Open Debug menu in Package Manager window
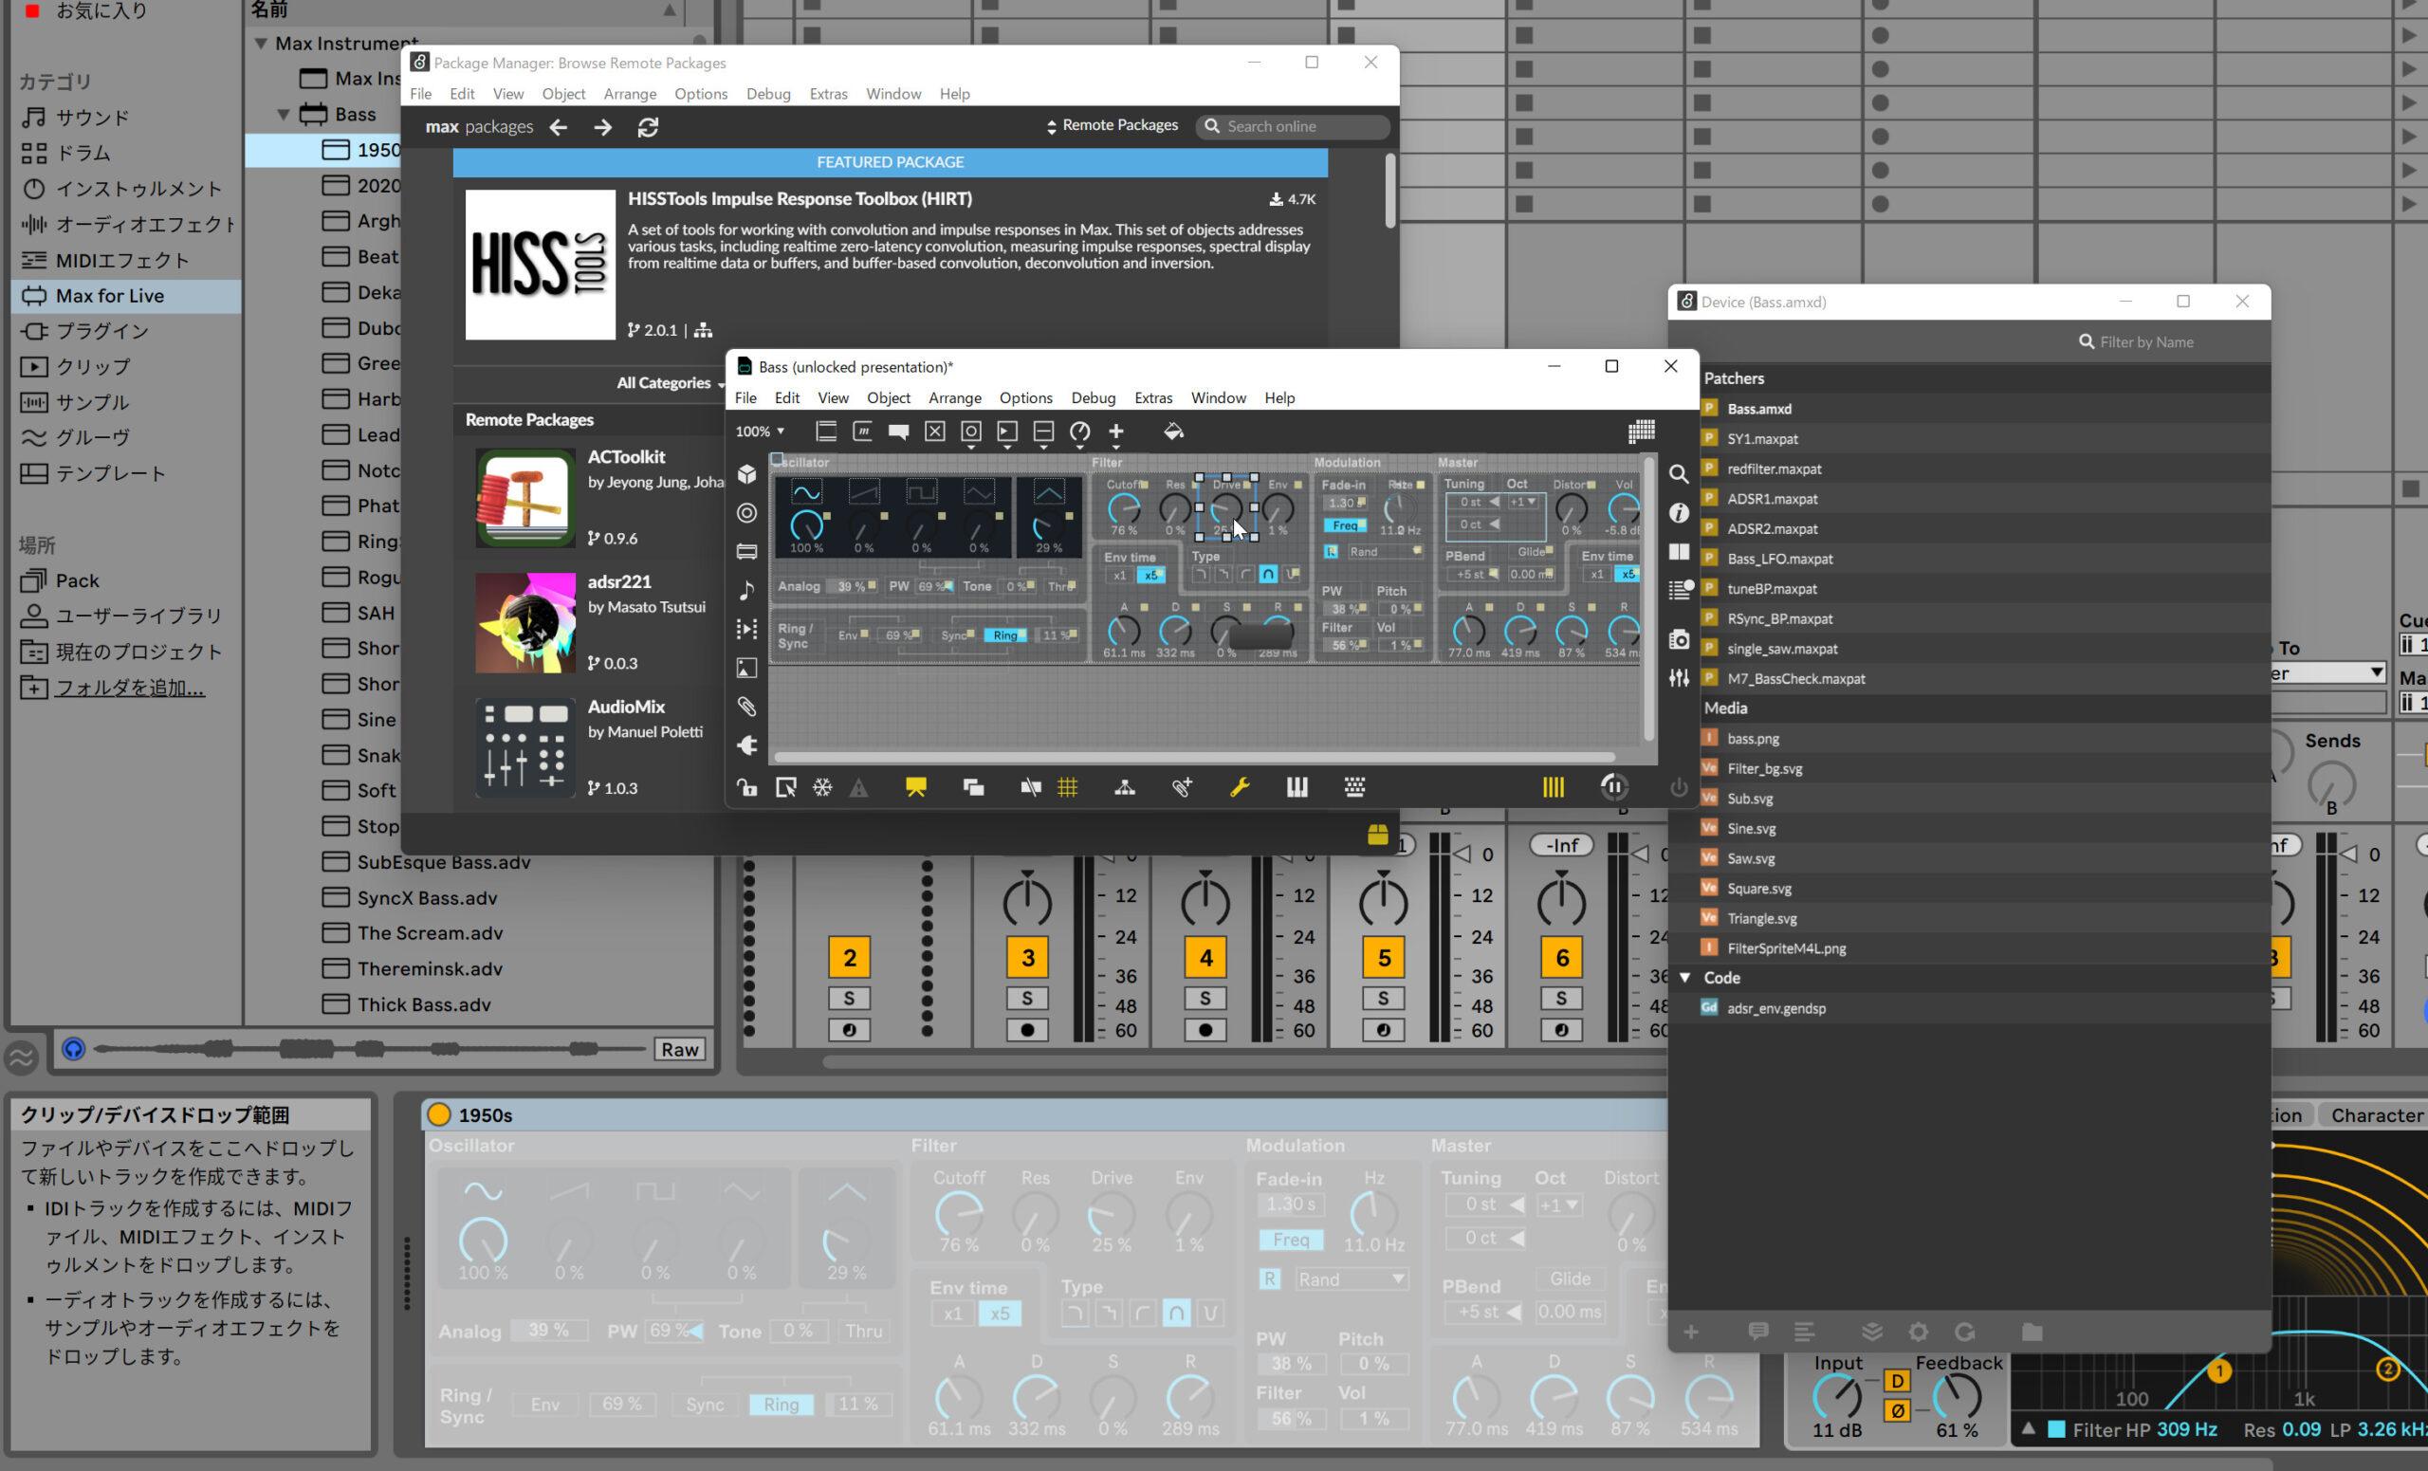The width and height of the screenshot is (2428, 1471). click(x=768, y=94)
